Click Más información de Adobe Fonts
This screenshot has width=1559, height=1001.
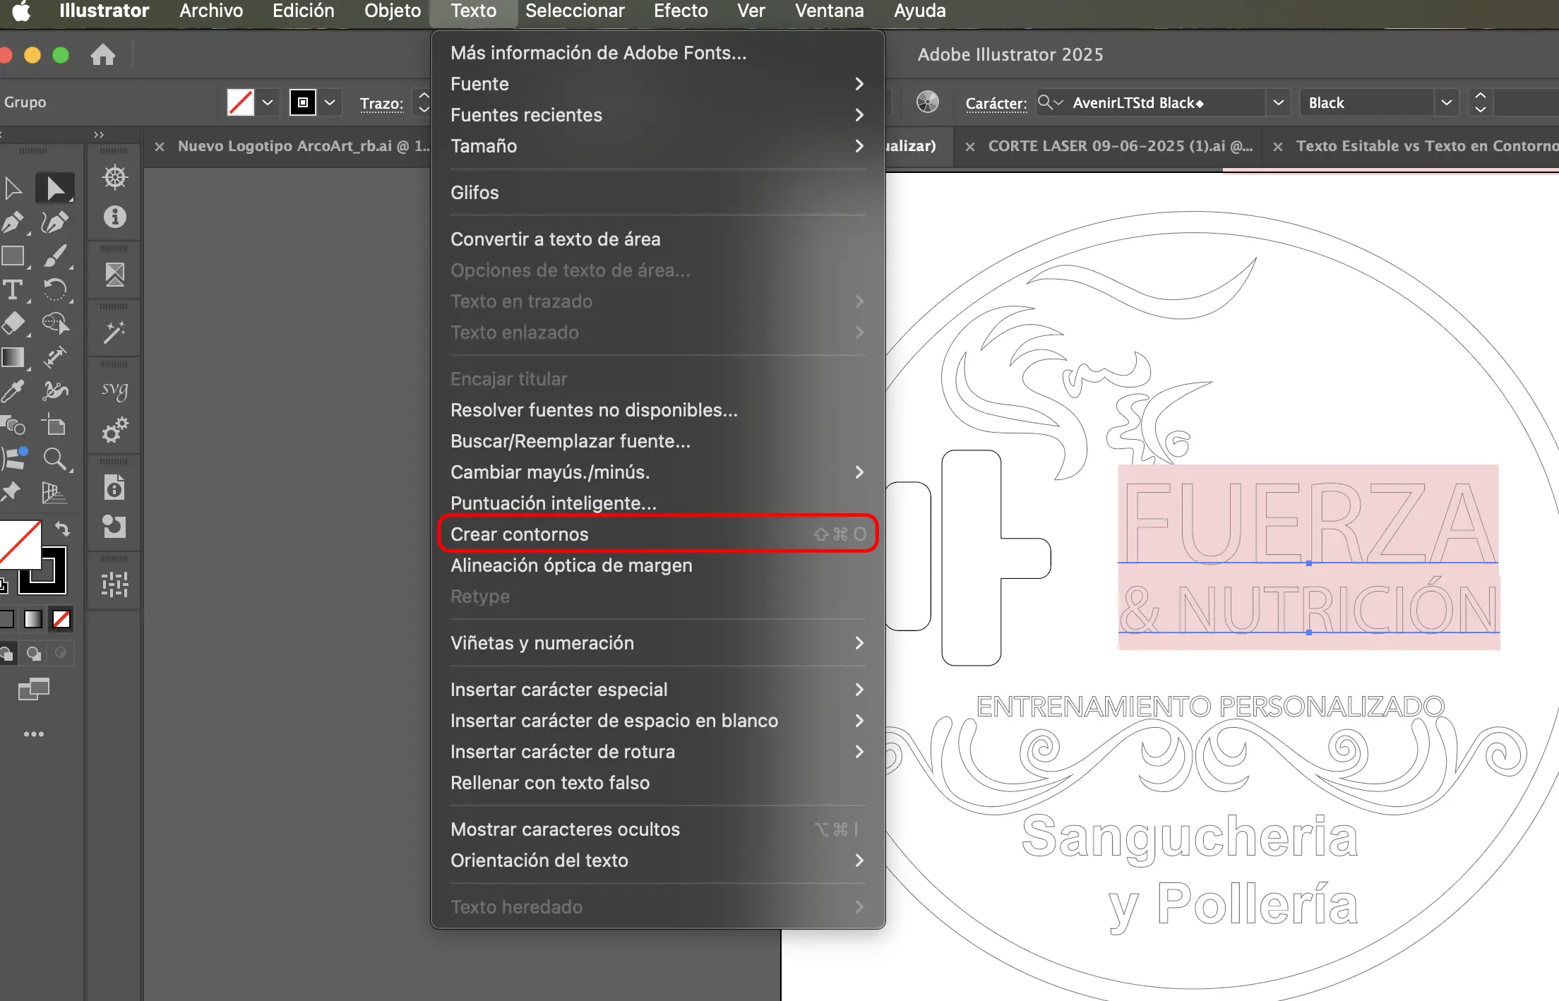tap(657, 53)
